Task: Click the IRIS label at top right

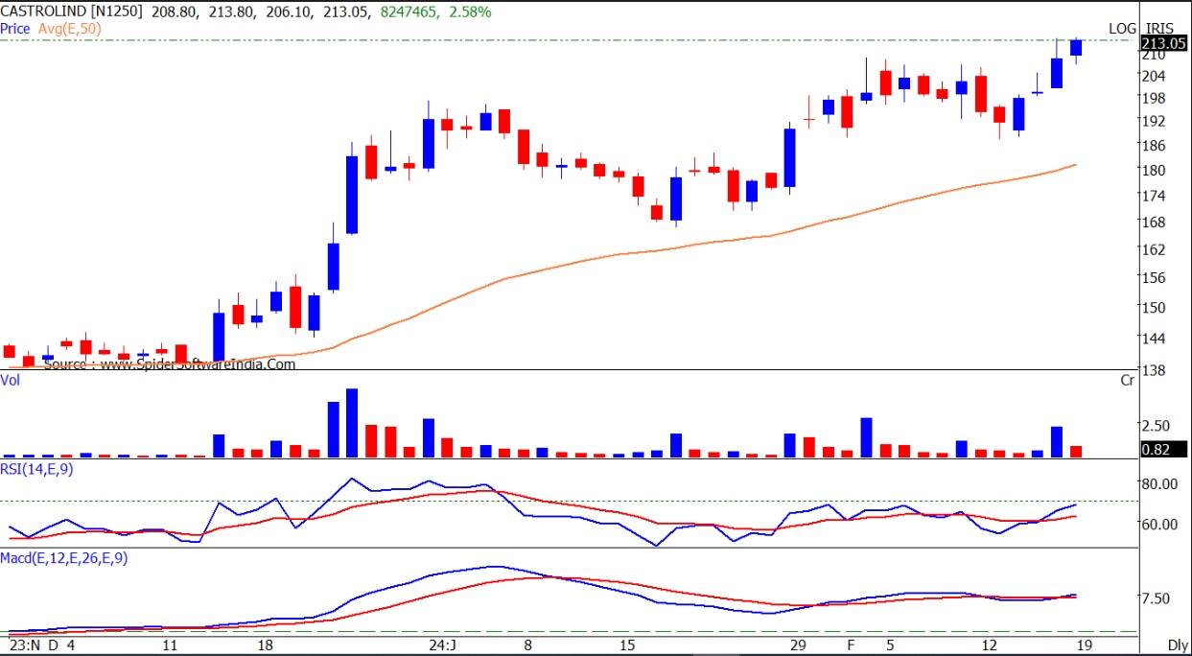Action: 1158,29
